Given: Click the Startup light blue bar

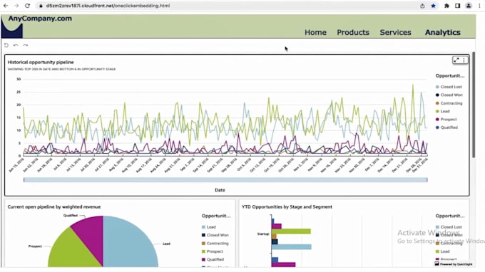Looking at the screenshot, I should (x=292, y=246).
